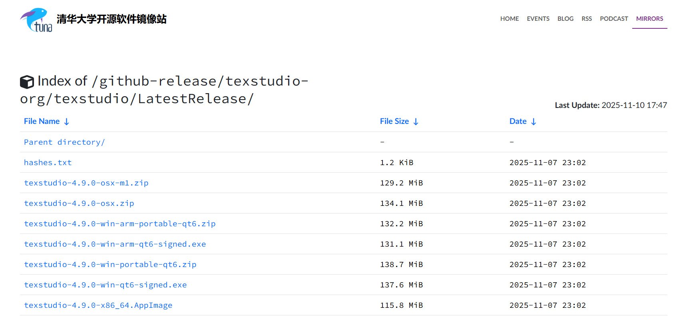This screenshot has height=327, width=685.
Task: Select the RSS nav item
Action: pyautogui.click(x=586, y=19)
